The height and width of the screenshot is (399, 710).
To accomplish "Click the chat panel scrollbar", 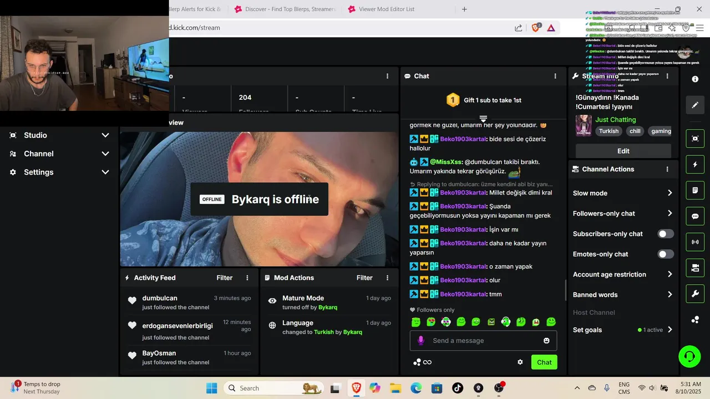I will click(565, 289).
